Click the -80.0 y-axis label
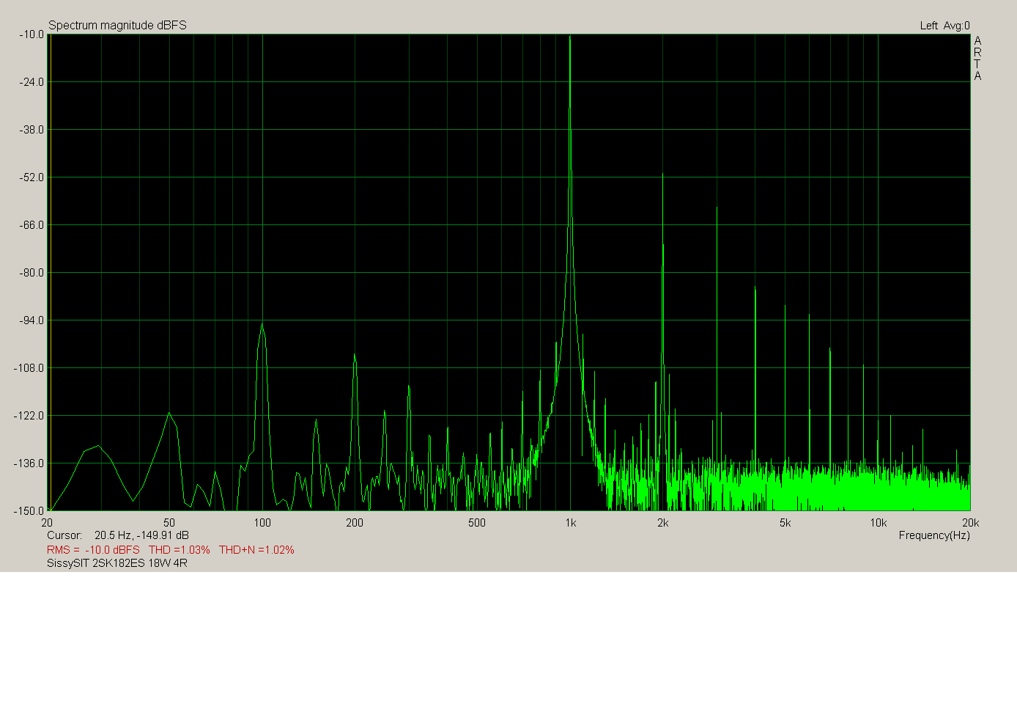 31,273
